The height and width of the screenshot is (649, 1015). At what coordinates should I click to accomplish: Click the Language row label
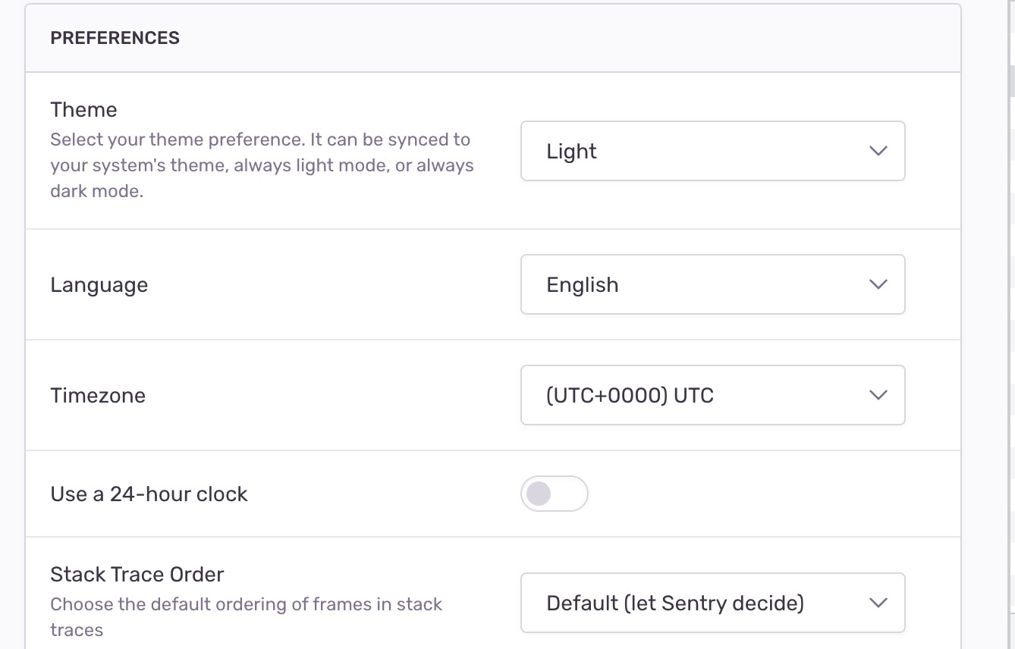99,284
